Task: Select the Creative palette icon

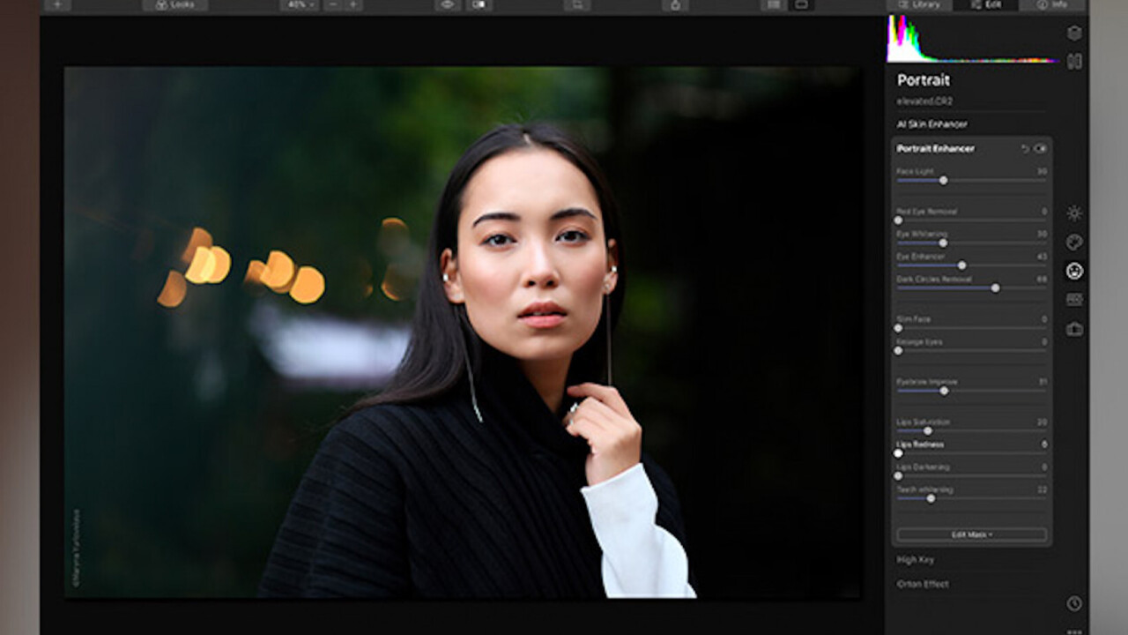Action: tap(1074, 242)
